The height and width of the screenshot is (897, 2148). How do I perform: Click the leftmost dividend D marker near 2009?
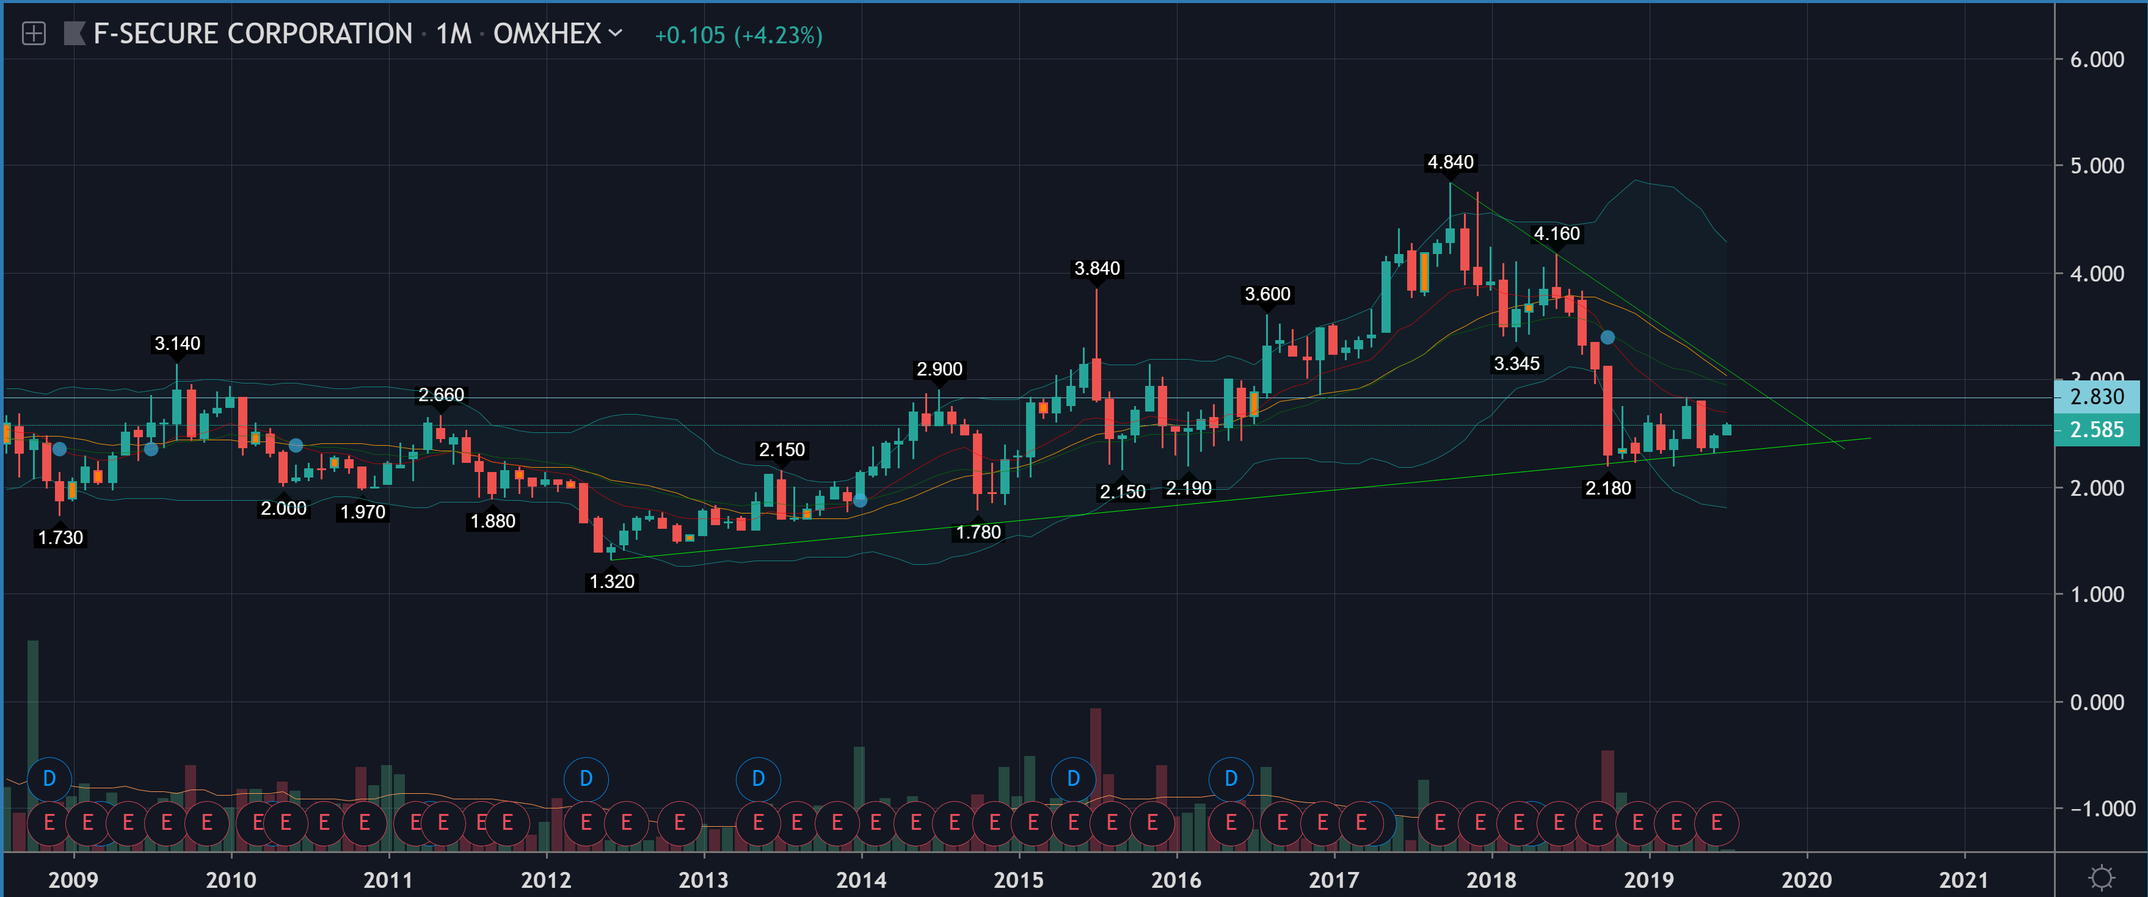49,779
